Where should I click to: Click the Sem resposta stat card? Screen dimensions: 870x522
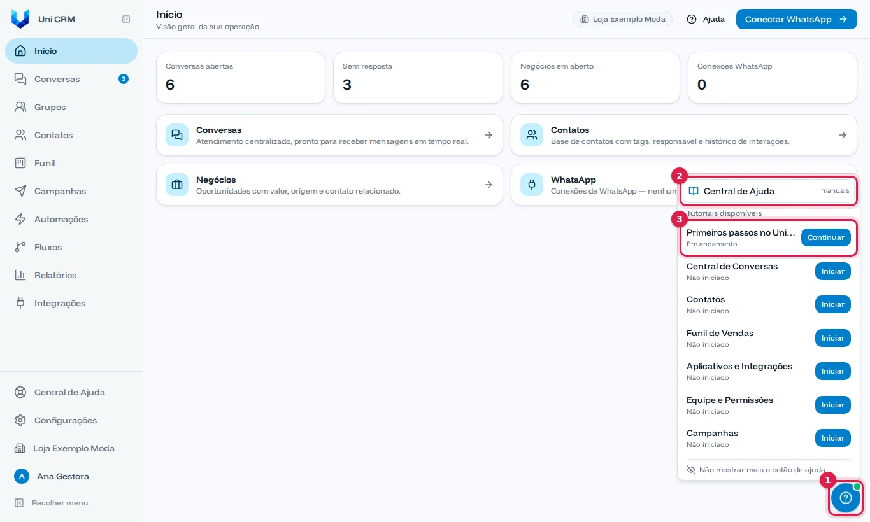[418, 78]
